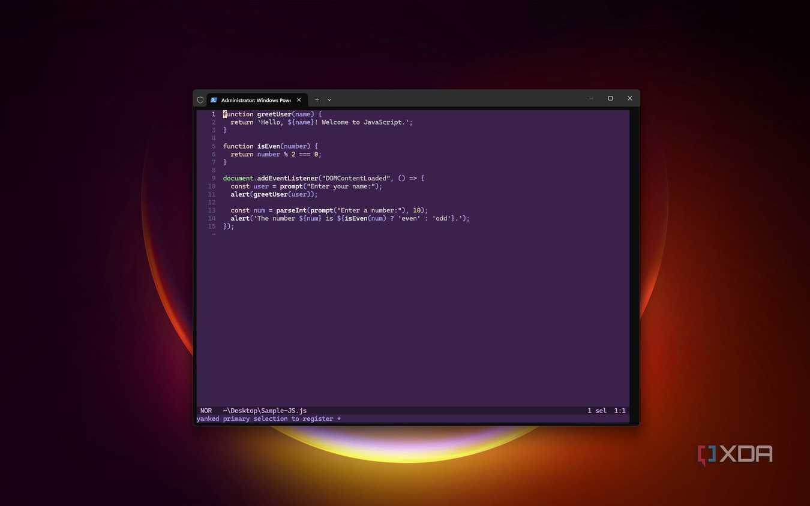Click 'parseInt' on line 13
This screenshot has height=506, width=810.
coord(291,210)
